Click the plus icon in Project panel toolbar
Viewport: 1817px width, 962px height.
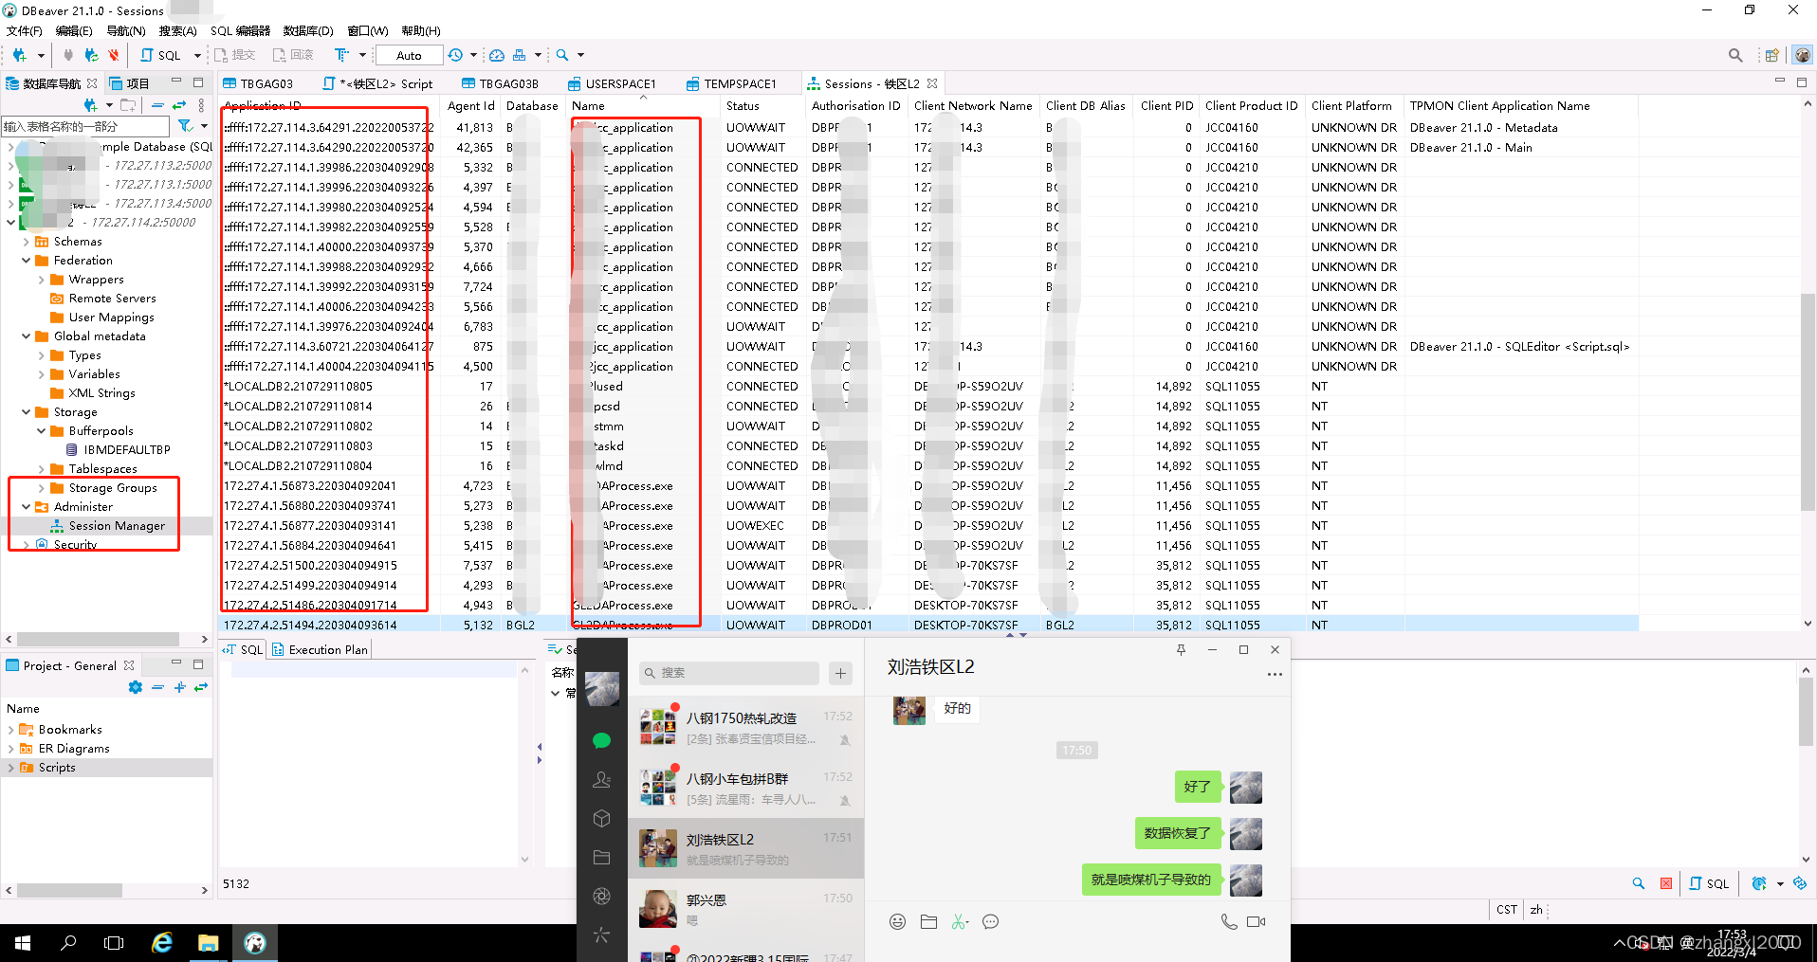(179, 687)
